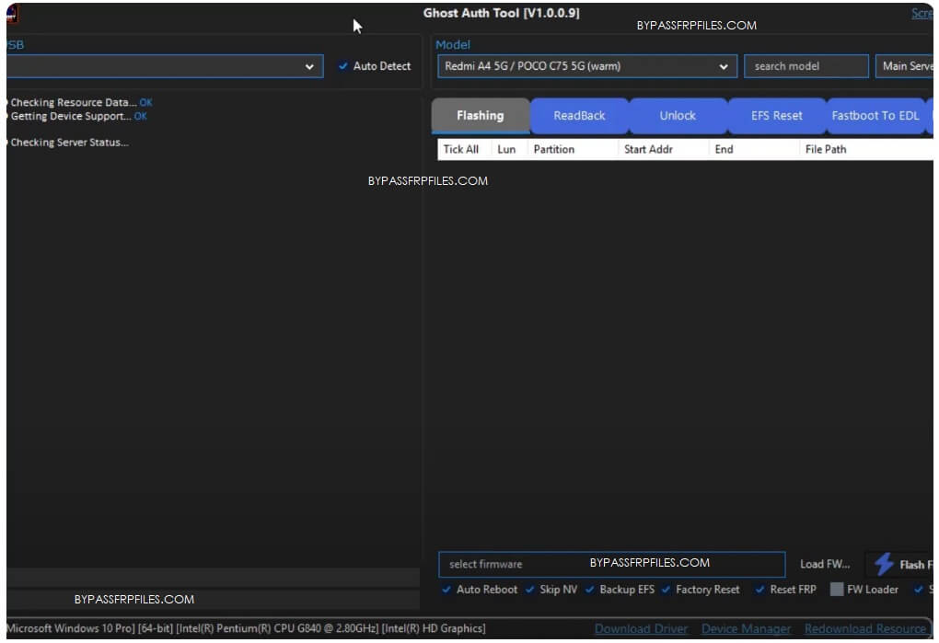This screenshot has height=643, width=939.
Task: Click the lightning bolt Flash icon
Action: 884,564
